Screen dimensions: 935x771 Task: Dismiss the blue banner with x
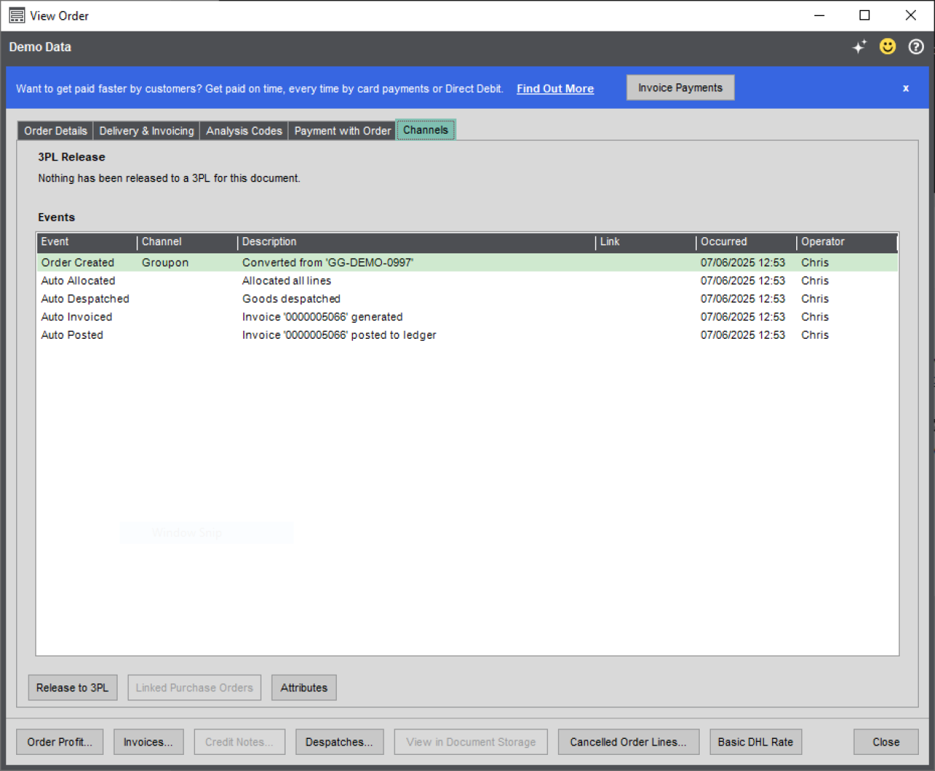[906, 88]
